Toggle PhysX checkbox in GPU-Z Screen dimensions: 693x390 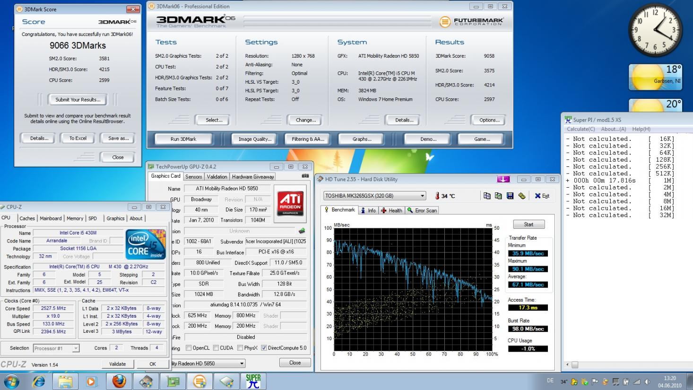pyautogui.click(x=240, y=348)
